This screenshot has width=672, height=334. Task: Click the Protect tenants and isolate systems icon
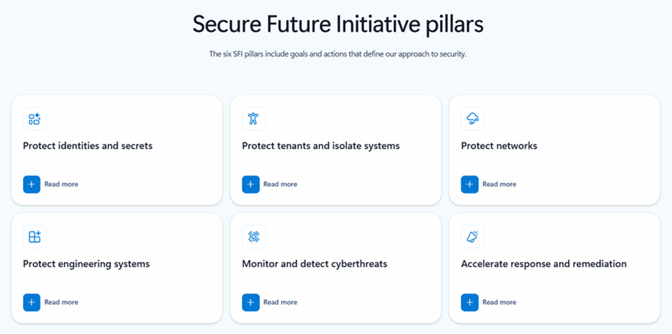(253, 119)
